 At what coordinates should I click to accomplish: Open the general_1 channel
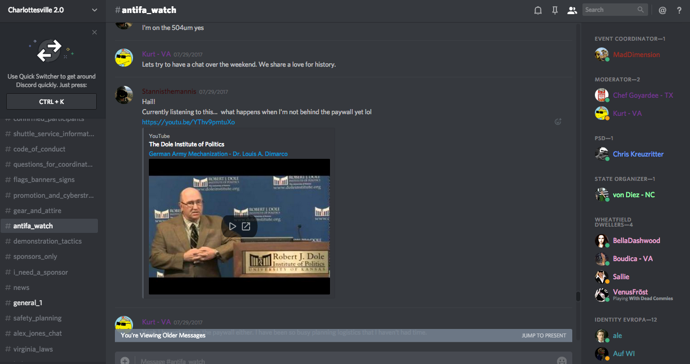click(28, 302)
